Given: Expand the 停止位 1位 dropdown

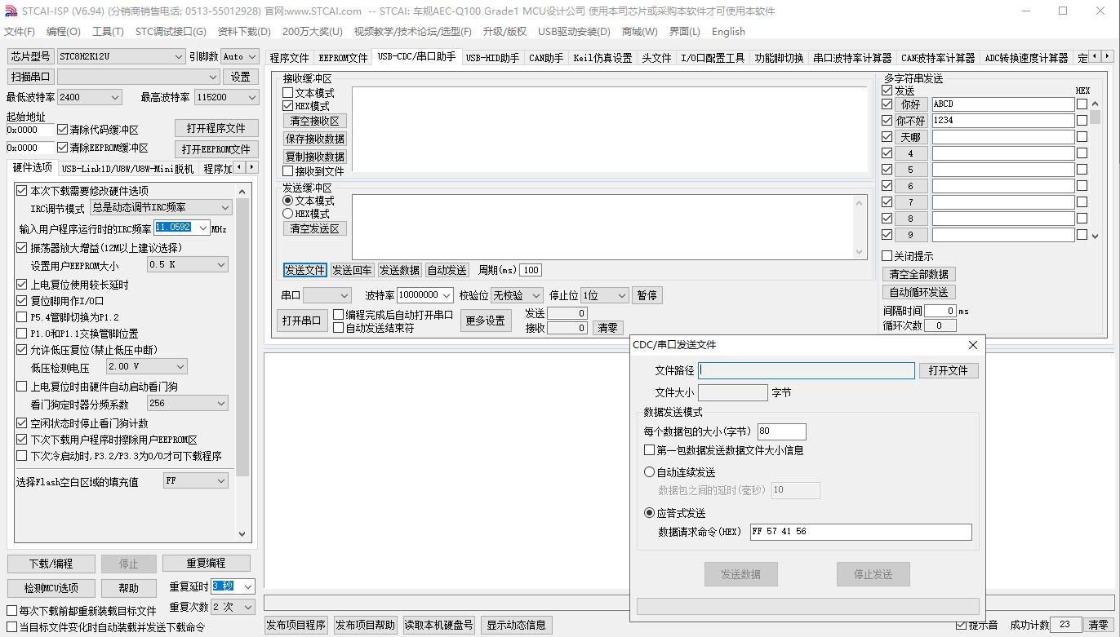Looking at the screenshot, I should click(604, 295).
